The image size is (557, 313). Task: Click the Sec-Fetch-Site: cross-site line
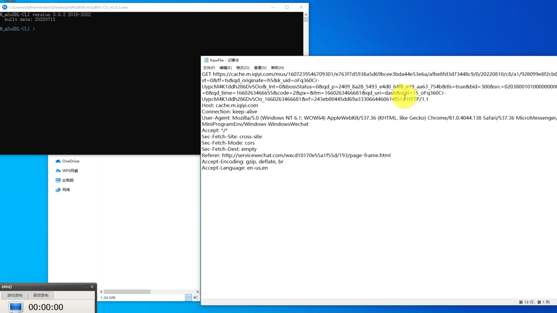232,137
